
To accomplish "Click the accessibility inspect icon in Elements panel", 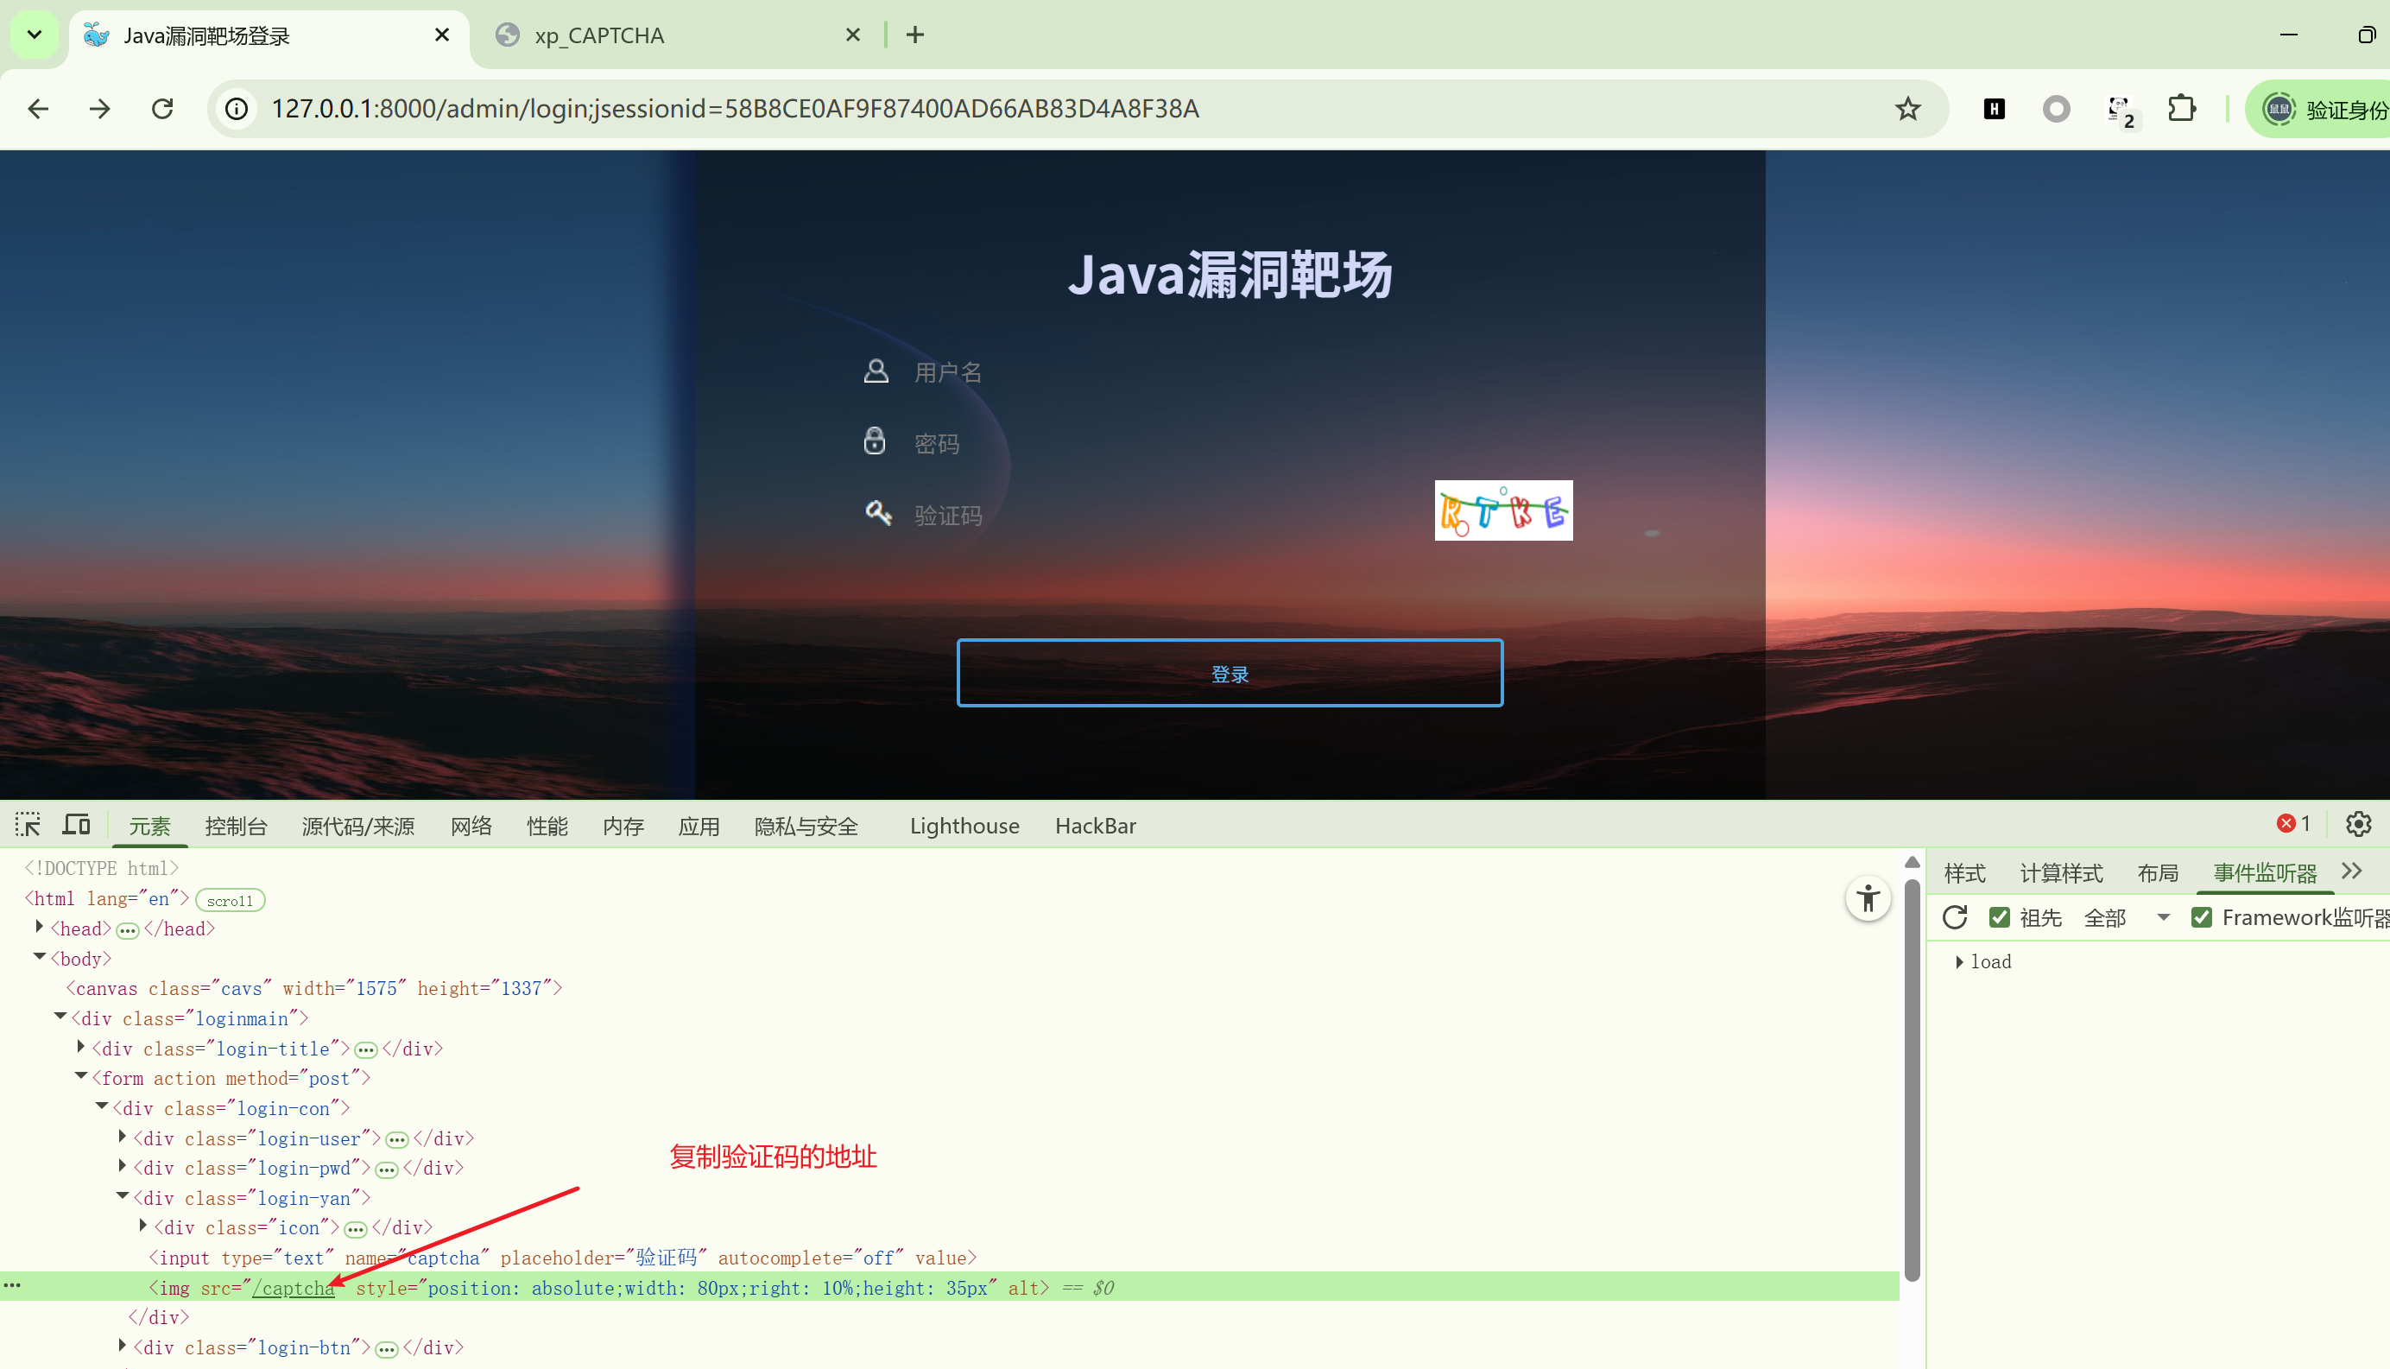I will [1868, 899].
